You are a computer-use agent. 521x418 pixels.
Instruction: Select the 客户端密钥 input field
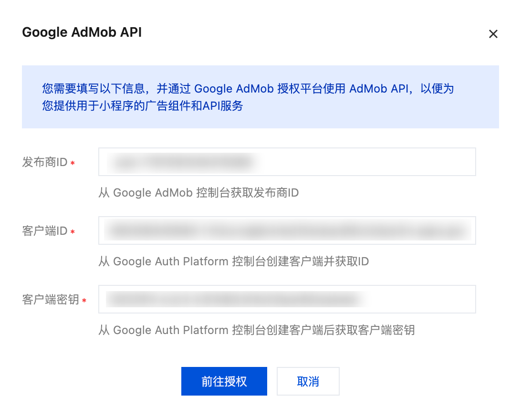coord(287,299)
